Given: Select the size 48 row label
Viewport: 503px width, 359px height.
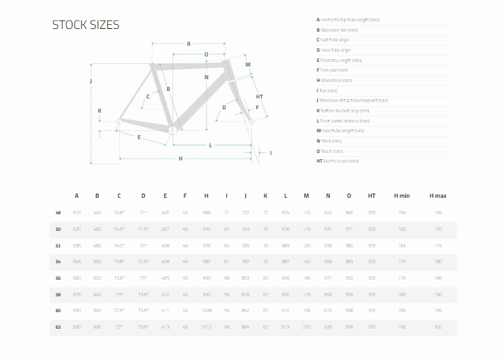Looking at the screenshot, I should click(x=58, y=213).
